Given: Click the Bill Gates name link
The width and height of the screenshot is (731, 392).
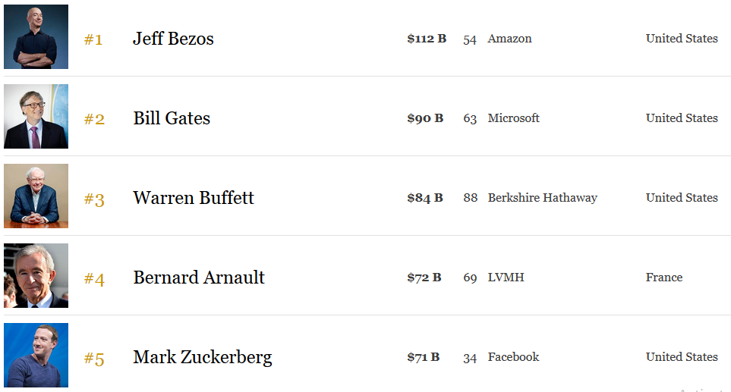Looking at the screenshot, I should tap(172, 118).
